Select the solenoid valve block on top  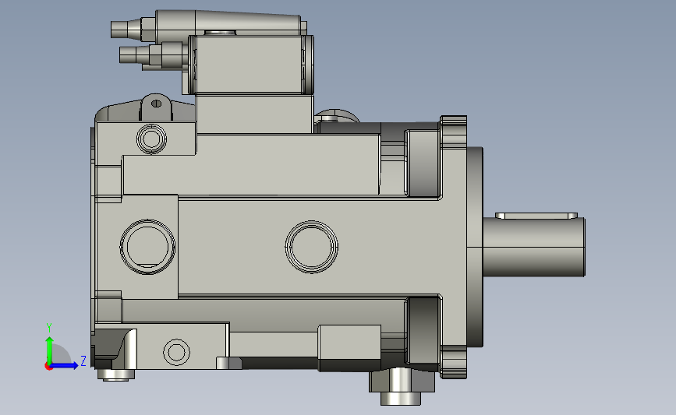pos(251,65)
